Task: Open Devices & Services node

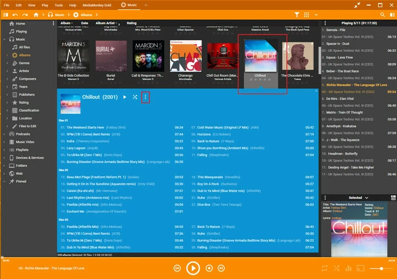Action: 30,158
